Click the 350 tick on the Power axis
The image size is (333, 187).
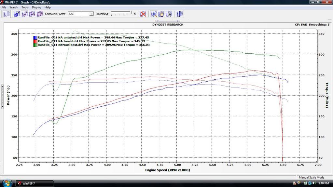(x=14, y=34)
